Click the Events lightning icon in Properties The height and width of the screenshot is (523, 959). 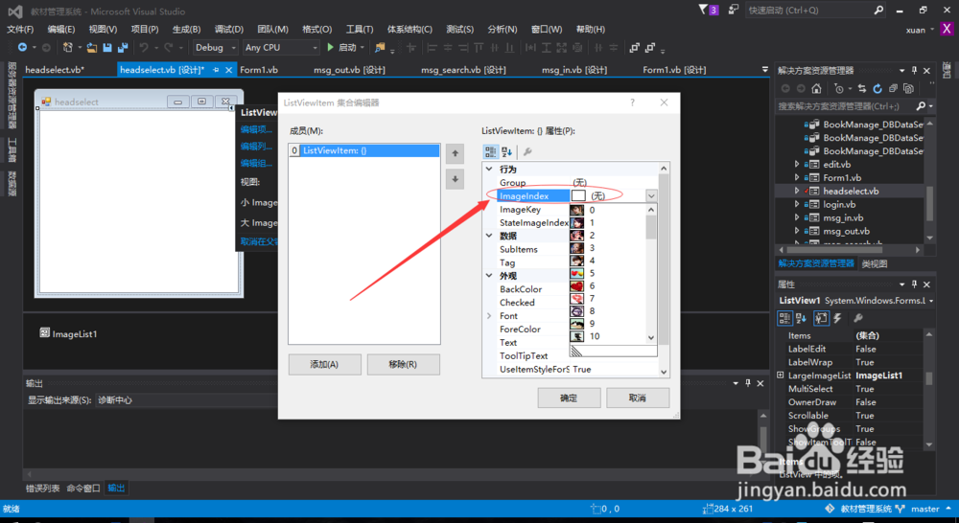pyautogui.click(x=838, y=318)
